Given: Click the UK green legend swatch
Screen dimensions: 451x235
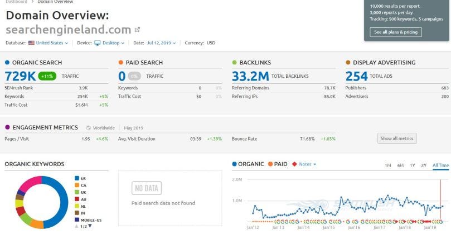Looking at the screenshot, I should tap(77, 192).
